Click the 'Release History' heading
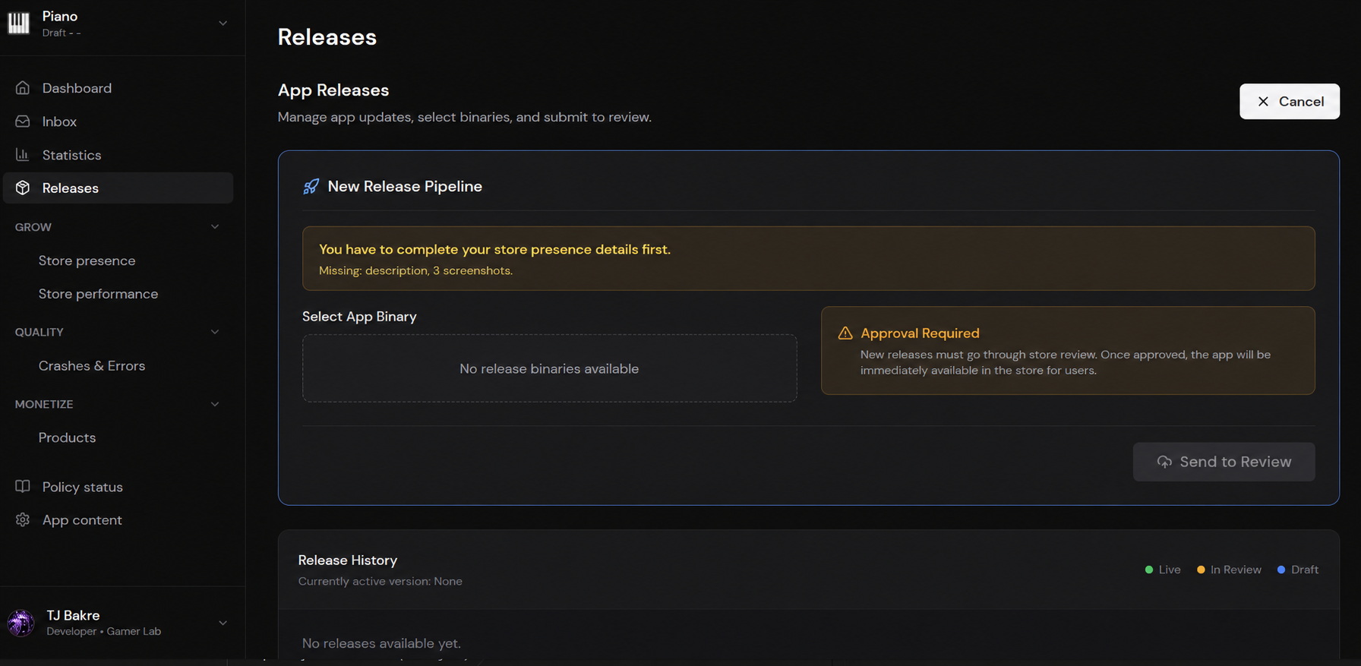The height and width of the screenshot is (666, 1361). click(348, 560)
